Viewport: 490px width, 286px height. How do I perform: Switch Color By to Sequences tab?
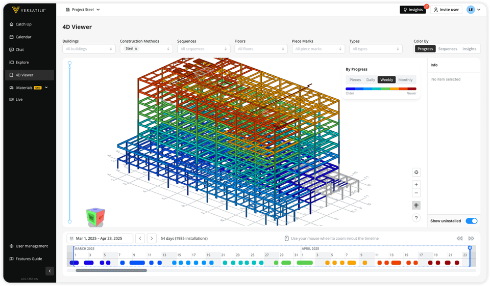(x=448, y=49)
